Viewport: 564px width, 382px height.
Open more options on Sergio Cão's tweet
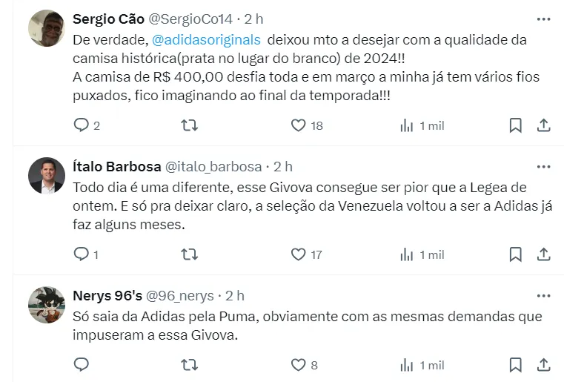tap(543, 19)
